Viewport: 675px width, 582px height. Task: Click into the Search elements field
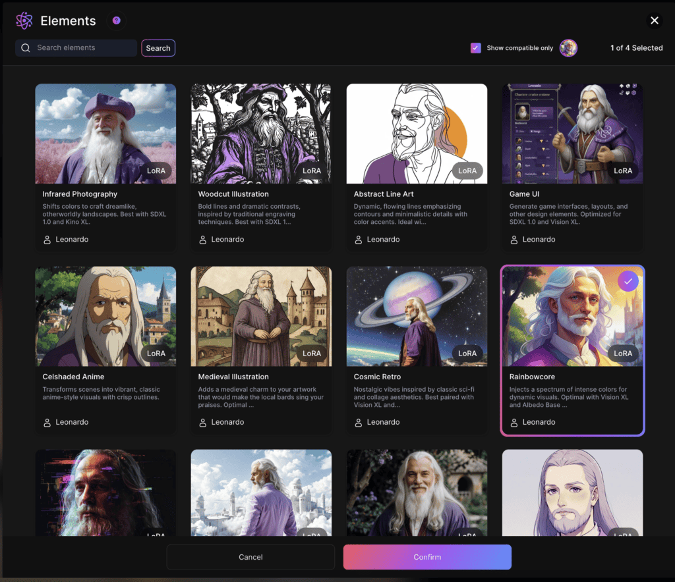pos(76,47)
